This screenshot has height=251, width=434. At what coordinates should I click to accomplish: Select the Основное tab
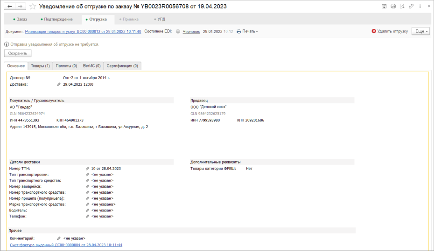pos(16,66)
